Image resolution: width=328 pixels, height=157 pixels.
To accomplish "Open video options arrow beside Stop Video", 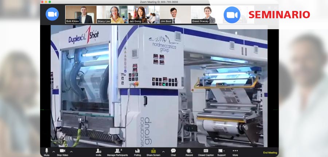I will click(x=71, y=151).
